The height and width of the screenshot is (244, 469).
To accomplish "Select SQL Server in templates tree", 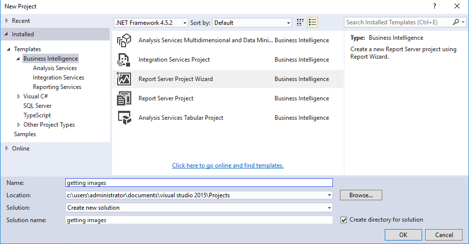I will point(37,106).
